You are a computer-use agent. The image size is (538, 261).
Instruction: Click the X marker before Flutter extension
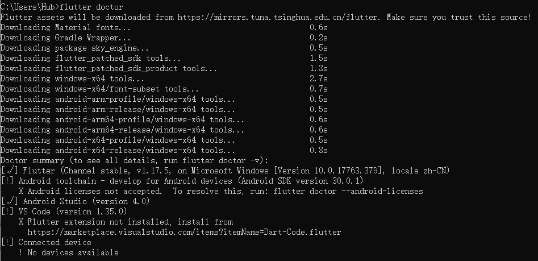pos(21,222)
